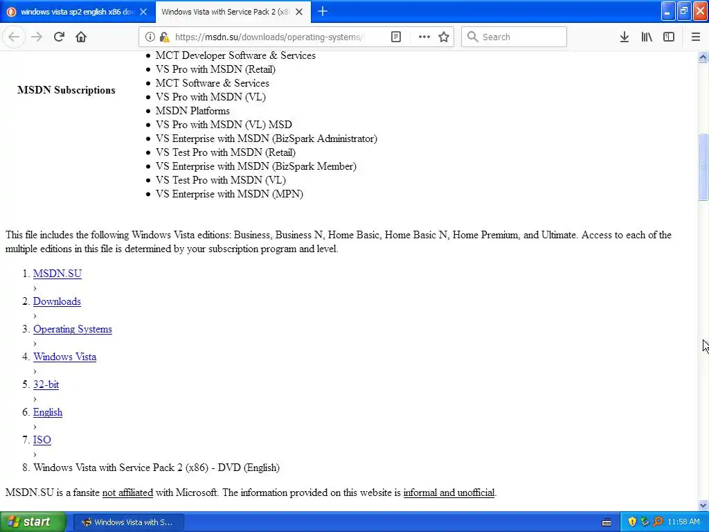The height and width of the screenshot is (532, 709).
Task: Click in the Search box
Action: (x=514, y=37)
